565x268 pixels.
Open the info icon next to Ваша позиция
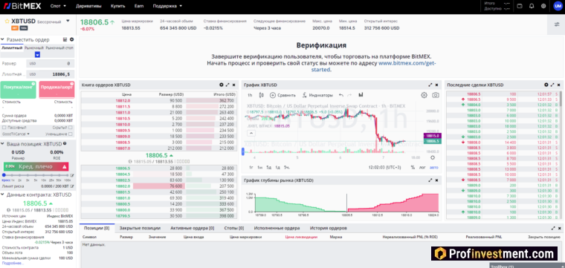click(x=65, y=143)
